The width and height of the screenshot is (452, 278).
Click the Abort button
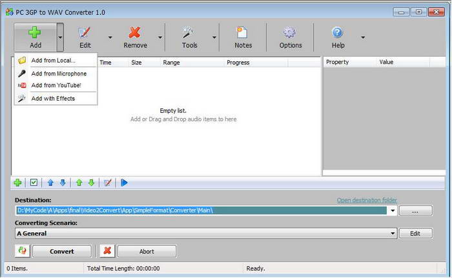[147, 252]
